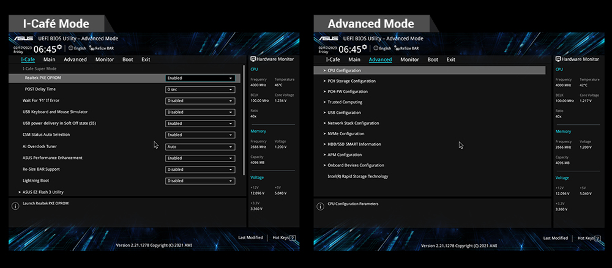The height and width of the screenshot is (268, 612).
Task: Open Realtek PXE OPROM dropdown
Action: coord(200,78)
